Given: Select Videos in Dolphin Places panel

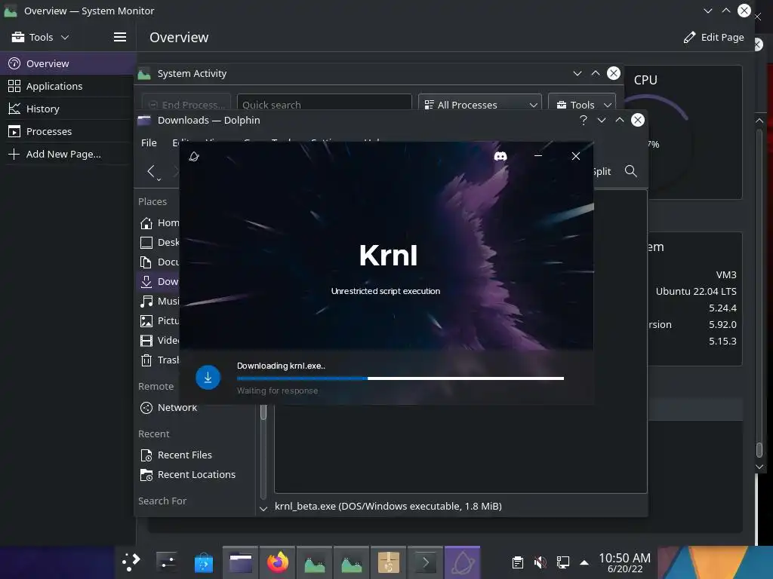Looking at the screenshot, I should (159, 341).
